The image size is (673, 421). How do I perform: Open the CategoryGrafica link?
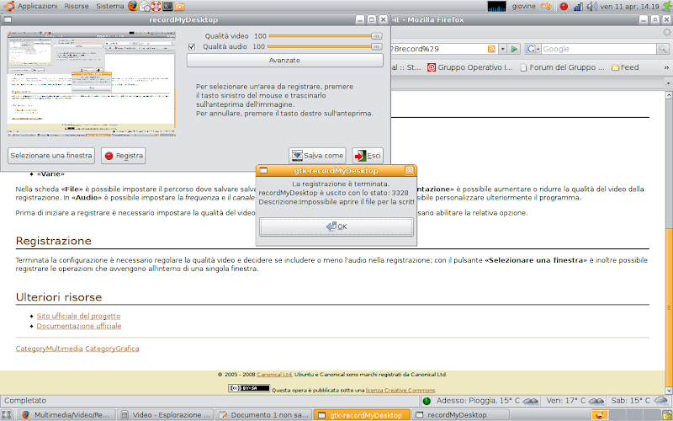112,349
